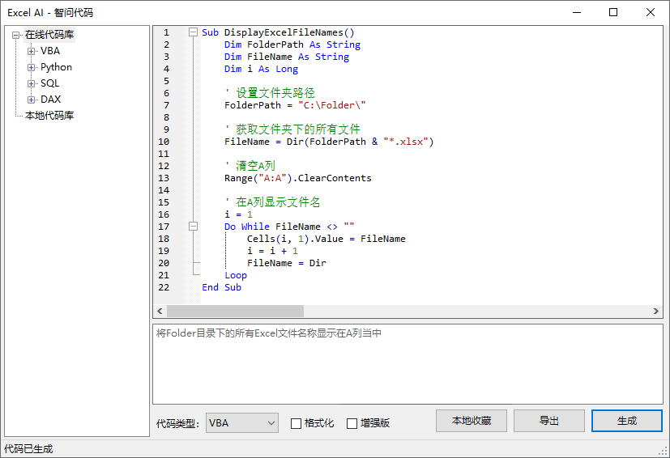Collapse the 在线代码库 tree node
670x458 pixels.
coord(16,35)
